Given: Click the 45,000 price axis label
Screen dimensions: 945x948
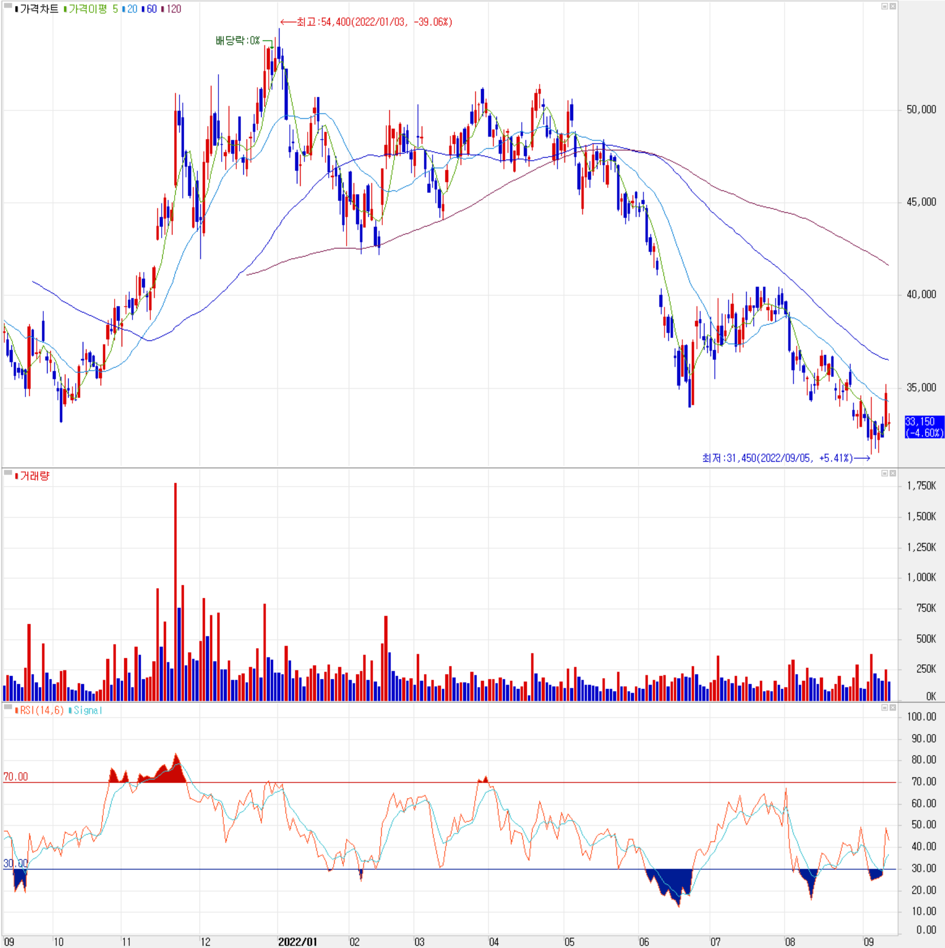Looking at the screenshot, I should coord(921,202).
